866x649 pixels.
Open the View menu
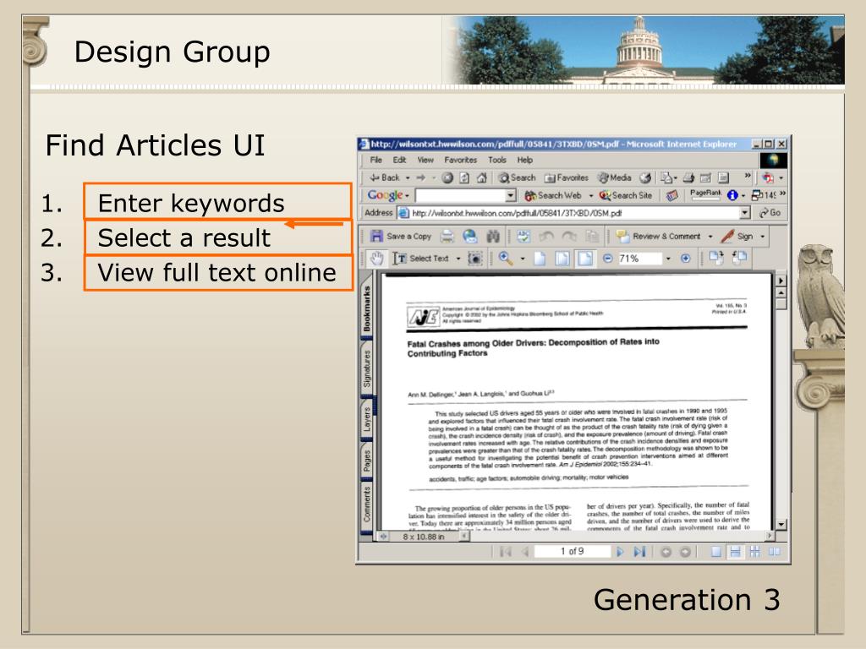tap(425, 160)
